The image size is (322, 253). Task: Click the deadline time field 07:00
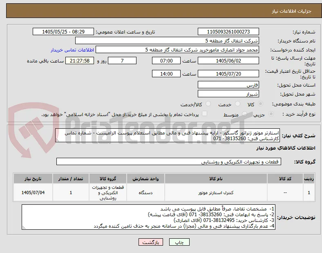166,61
